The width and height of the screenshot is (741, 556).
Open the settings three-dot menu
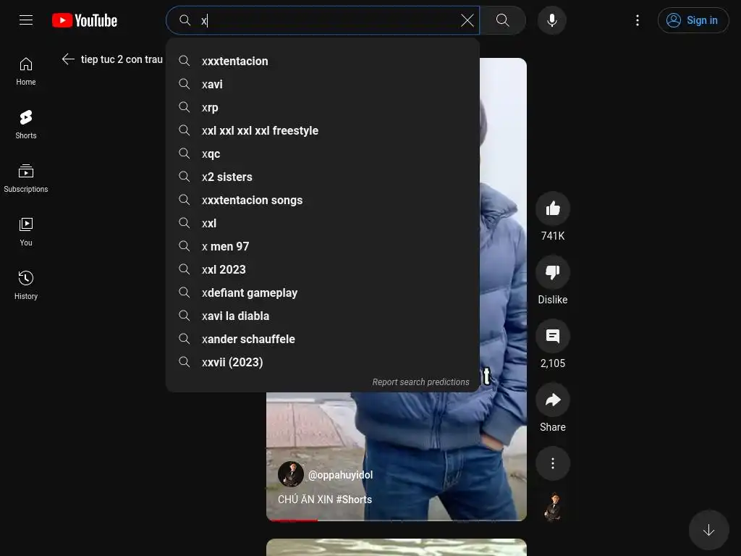(637, 20)
